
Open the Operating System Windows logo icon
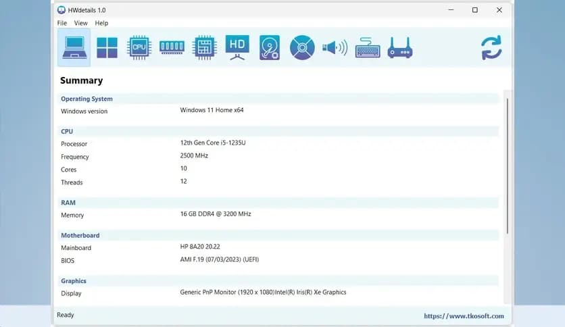tap(107, 47)
